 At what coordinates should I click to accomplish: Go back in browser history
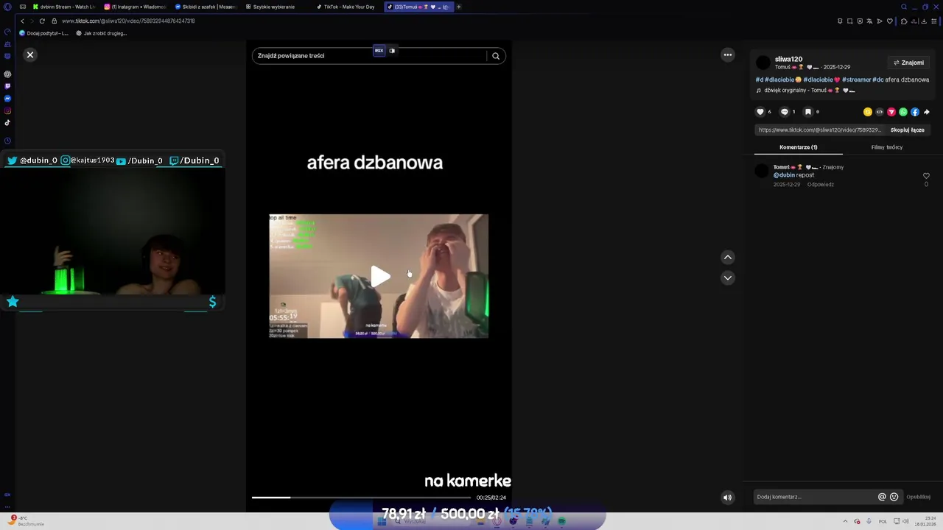click(x=23, y=21)
